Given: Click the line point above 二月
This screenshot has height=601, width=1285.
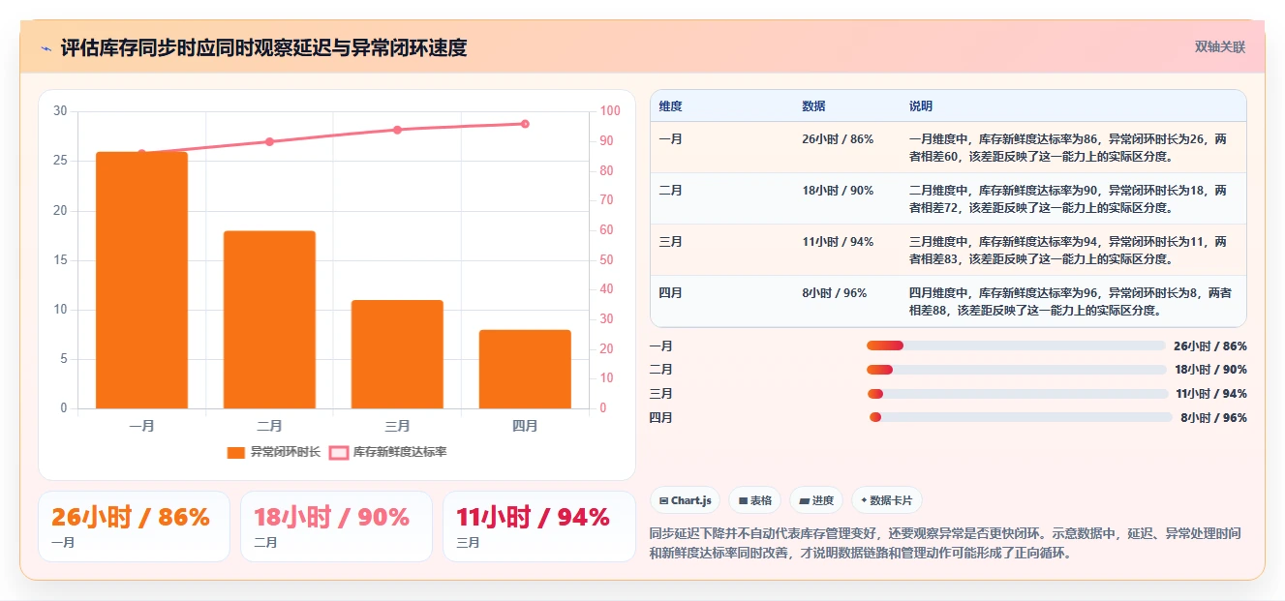Looking at the screenshot, I should (269, 141).
